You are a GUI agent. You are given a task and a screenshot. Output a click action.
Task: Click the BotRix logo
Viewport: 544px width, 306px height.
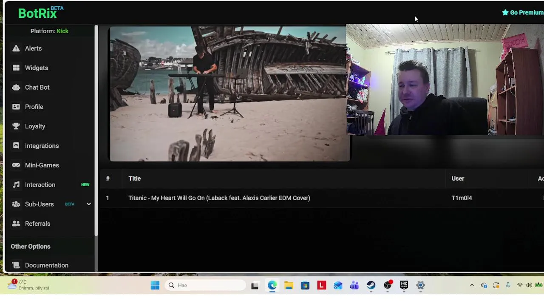coord(37,13)
